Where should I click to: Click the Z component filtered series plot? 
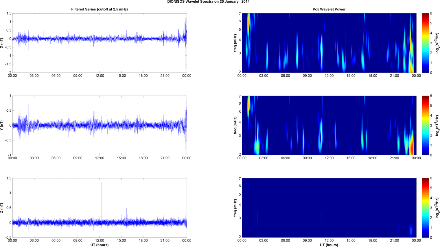coord(100,208)
